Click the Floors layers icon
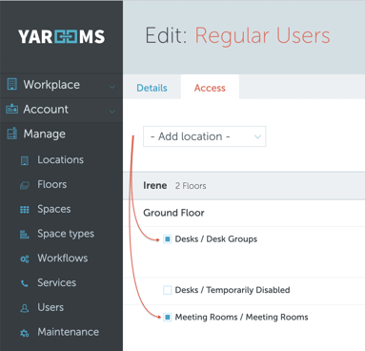 point(25,185)
